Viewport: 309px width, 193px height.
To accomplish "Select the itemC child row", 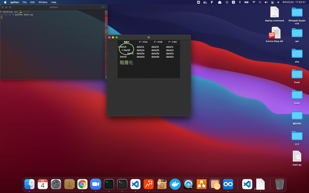I will pos(149,53).
